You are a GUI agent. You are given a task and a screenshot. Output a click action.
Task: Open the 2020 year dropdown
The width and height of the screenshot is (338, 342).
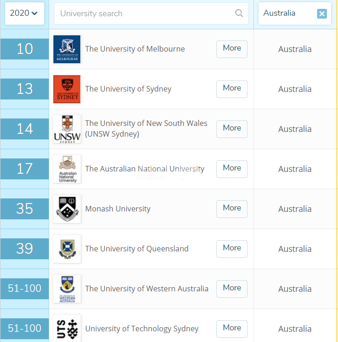click(x=24, y=13)
